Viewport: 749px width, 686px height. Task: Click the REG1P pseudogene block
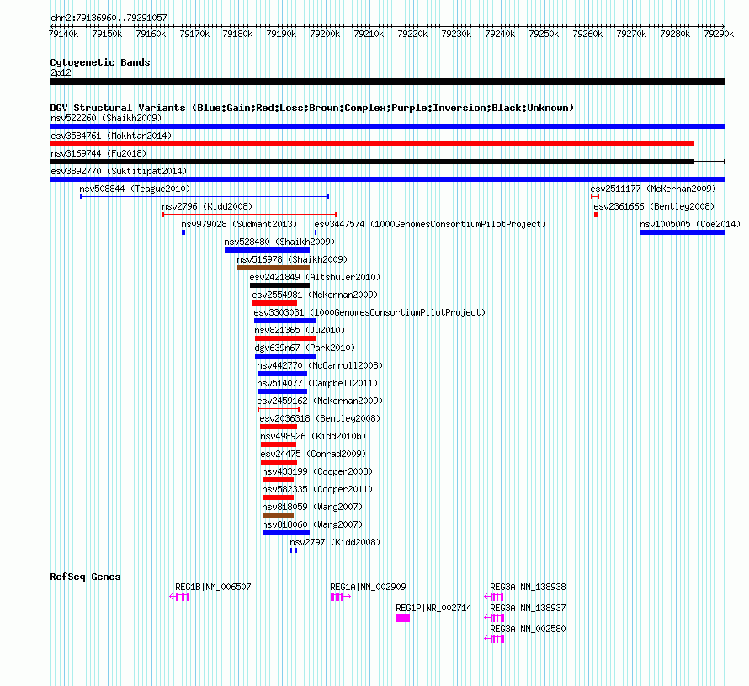(x=402, y=618)
